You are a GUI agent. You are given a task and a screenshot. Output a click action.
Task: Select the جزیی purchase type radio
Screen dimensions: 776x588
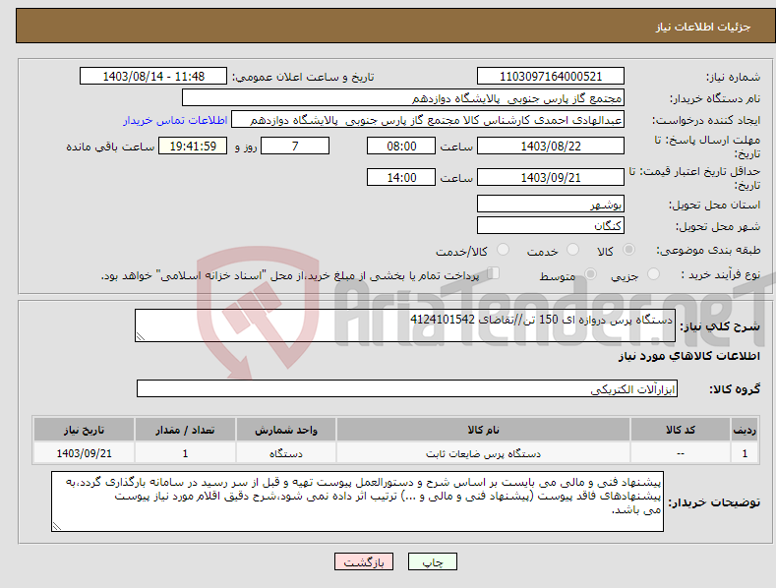coord(653,273)
